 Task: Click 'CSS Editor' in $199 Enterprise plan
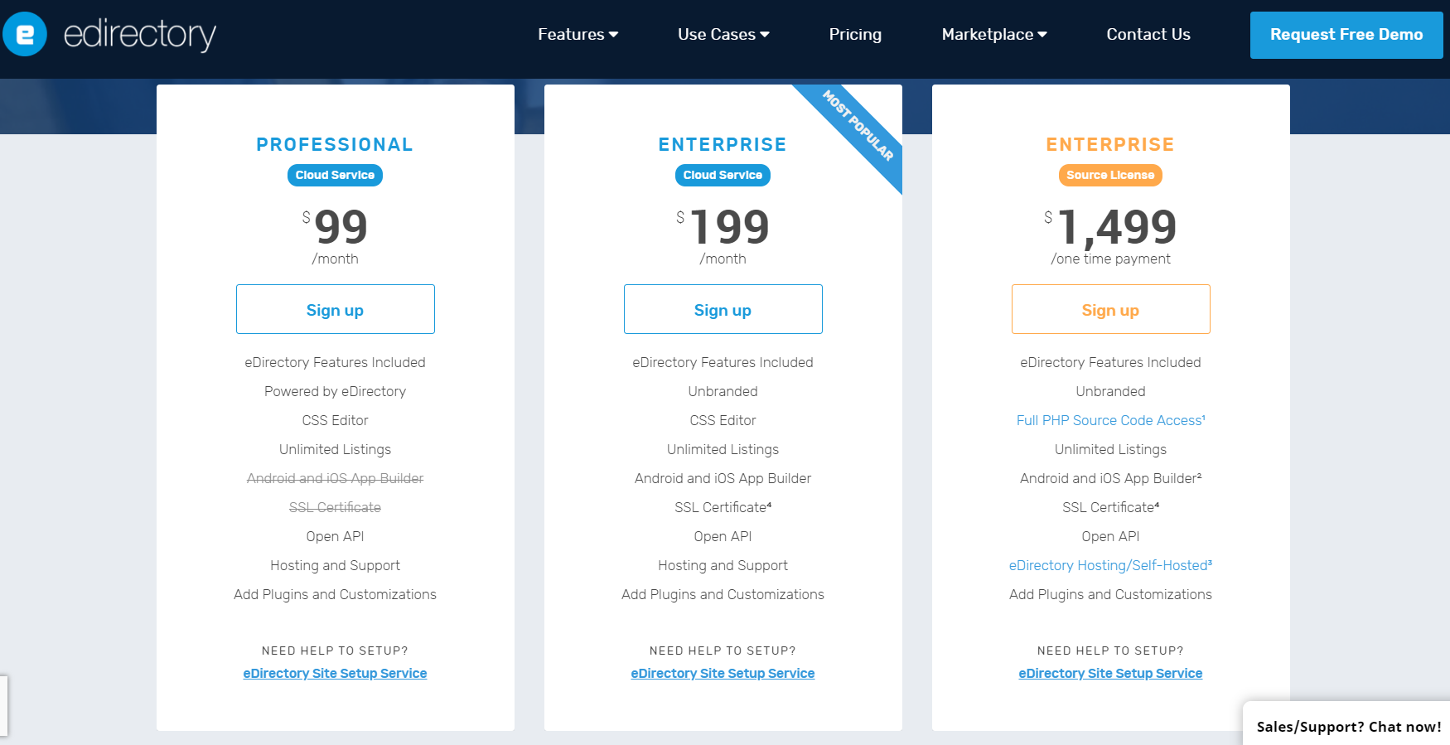pyautogui.click(x=723, y=420)
